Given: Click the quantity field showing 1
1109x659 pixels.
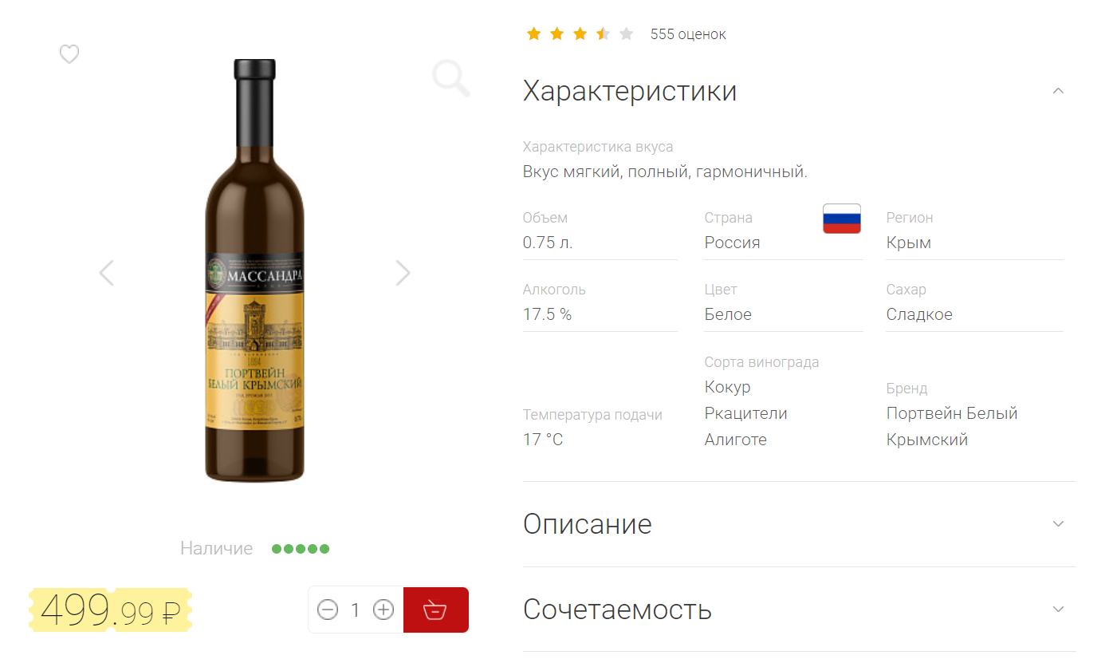Looking at the screenshot, I should pos(356,610).
